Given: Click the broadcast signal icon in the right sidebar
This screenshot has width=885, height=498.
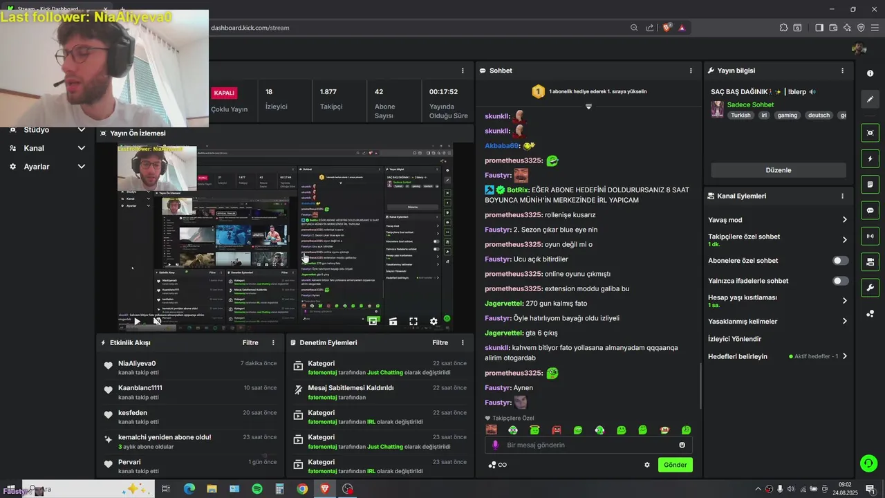Looking at the screenshot, I should [x=870, y=236].
